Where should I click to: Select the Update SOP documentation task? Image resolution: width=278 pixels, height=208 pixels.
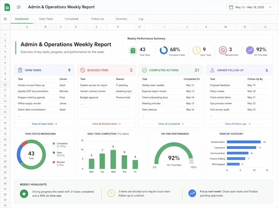coord(33,91)
